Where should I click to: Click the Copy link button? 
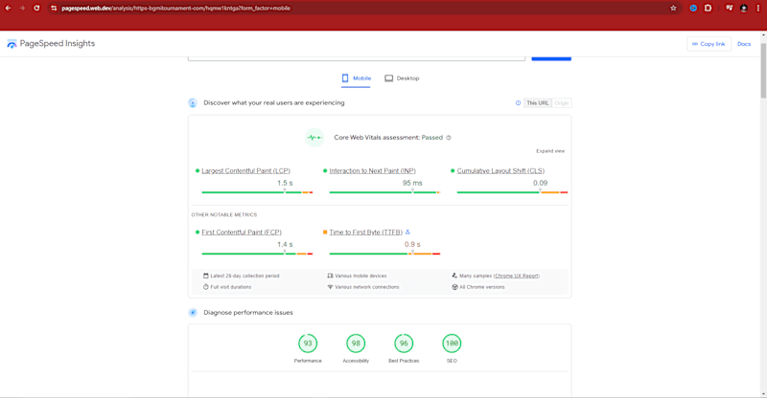[709, 44]
